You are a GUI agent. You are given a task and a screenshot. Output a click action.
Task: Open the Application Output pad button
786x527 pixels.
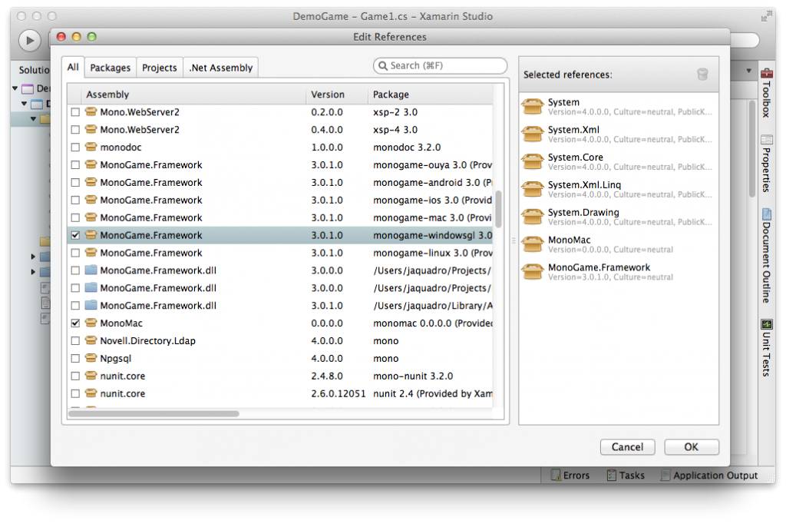click(x=709, y=475)
